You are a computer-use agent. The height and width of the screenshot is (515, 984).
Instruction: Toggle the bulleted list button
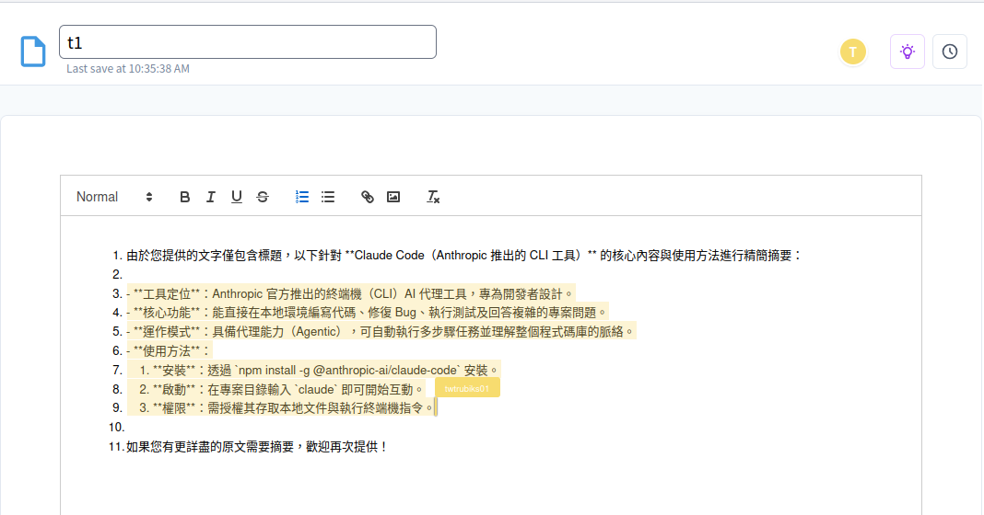(328, 197)
